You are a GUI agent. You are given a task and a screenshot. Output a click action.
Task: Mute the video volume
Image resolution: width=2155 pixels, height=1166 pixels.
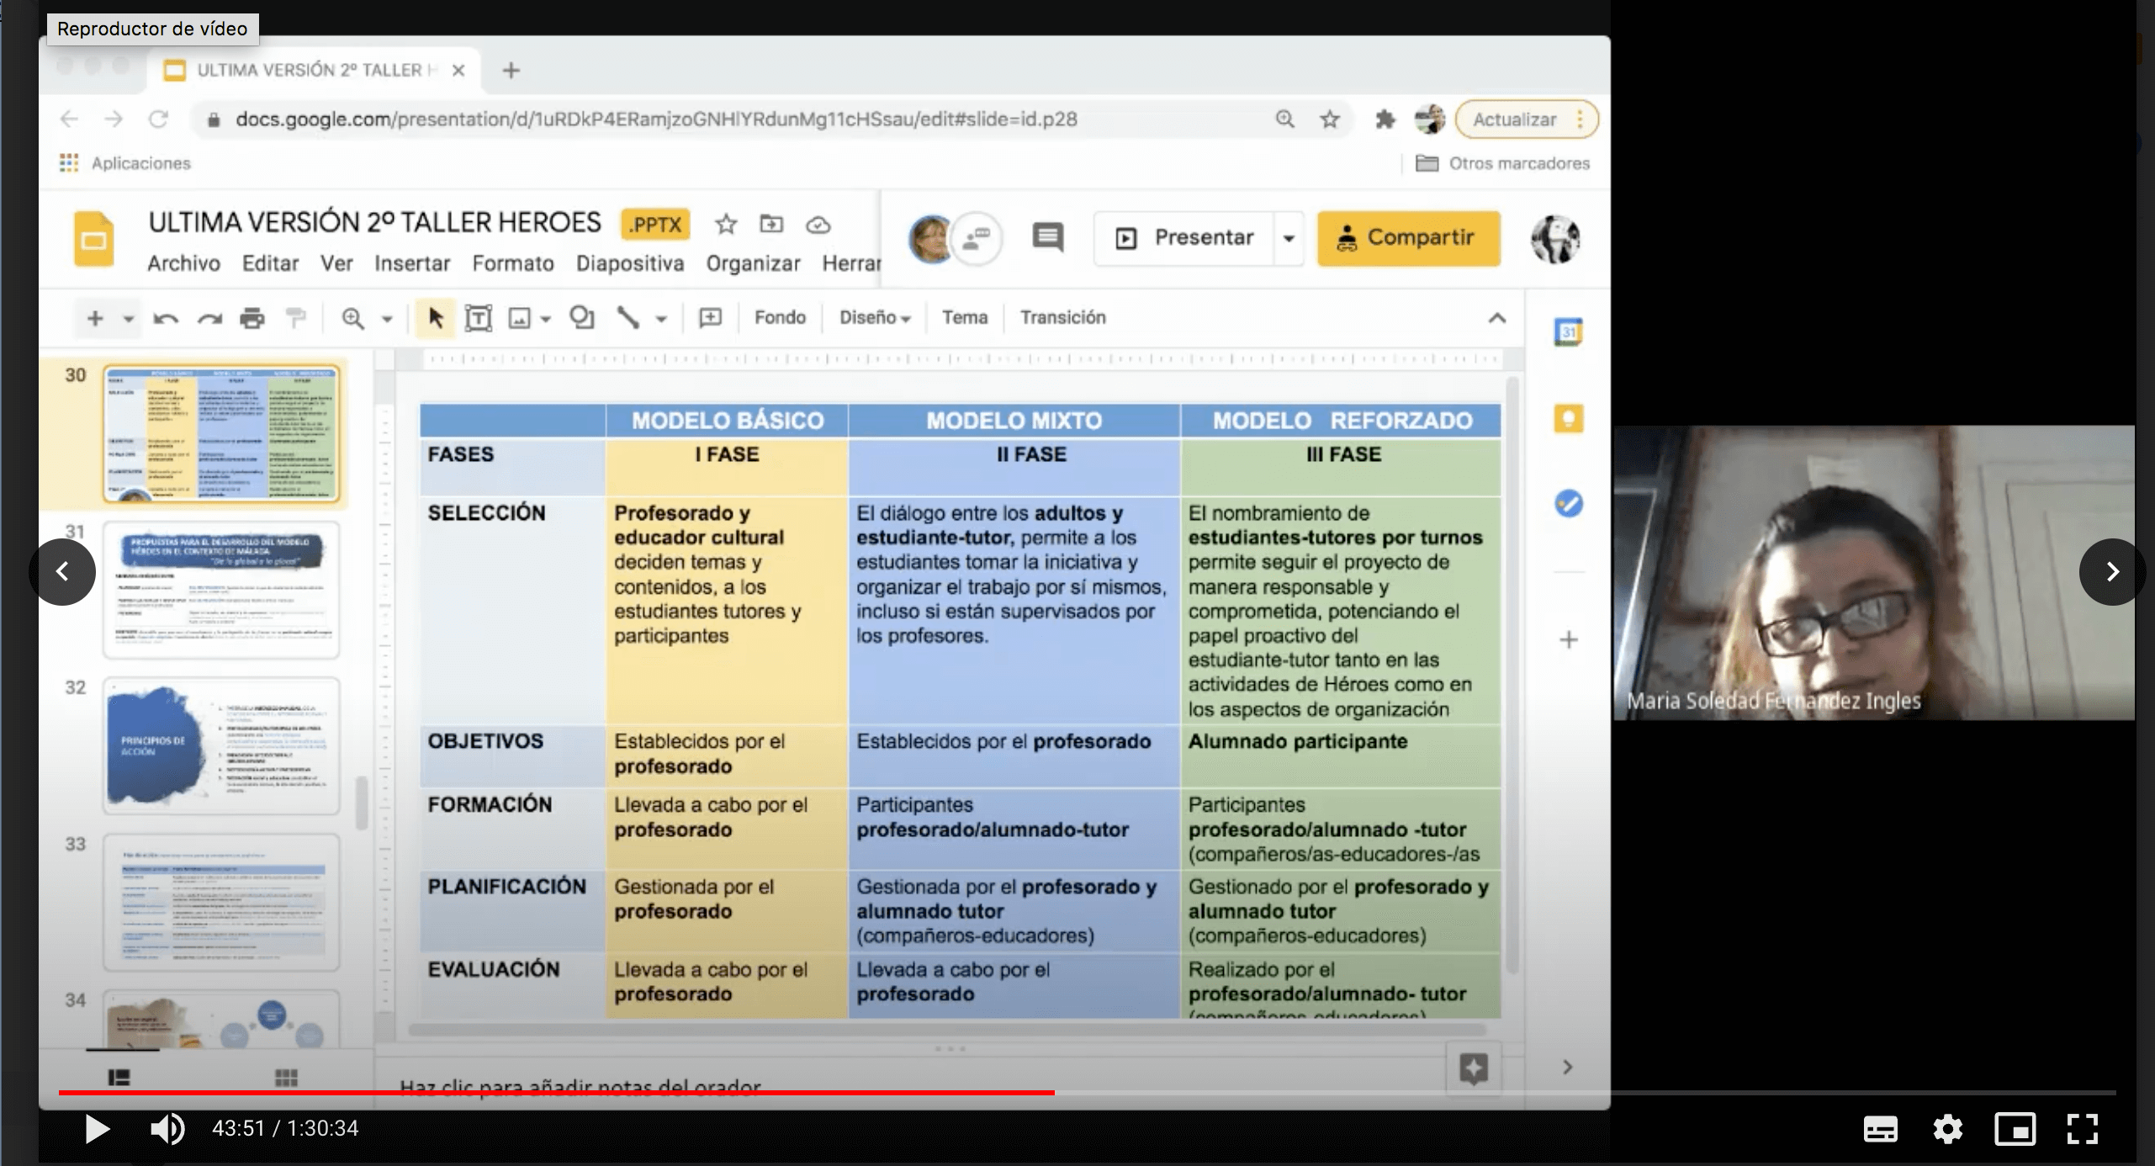click(167, 1129)
